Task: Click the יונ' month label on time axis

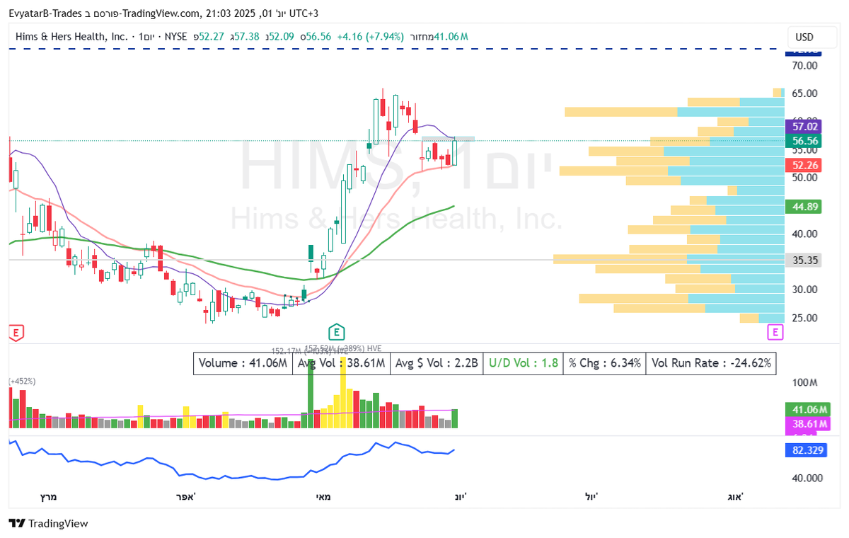Action: coord(461,497)
